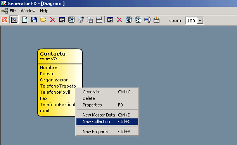
Task: Click the Generator FD title bar icon
Action: coord(4,3)
